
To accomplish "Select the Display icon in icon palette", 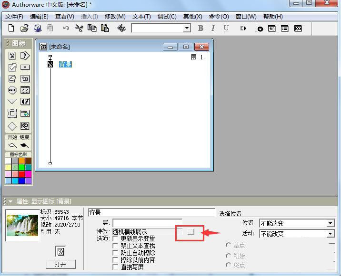I will point(12,56).
